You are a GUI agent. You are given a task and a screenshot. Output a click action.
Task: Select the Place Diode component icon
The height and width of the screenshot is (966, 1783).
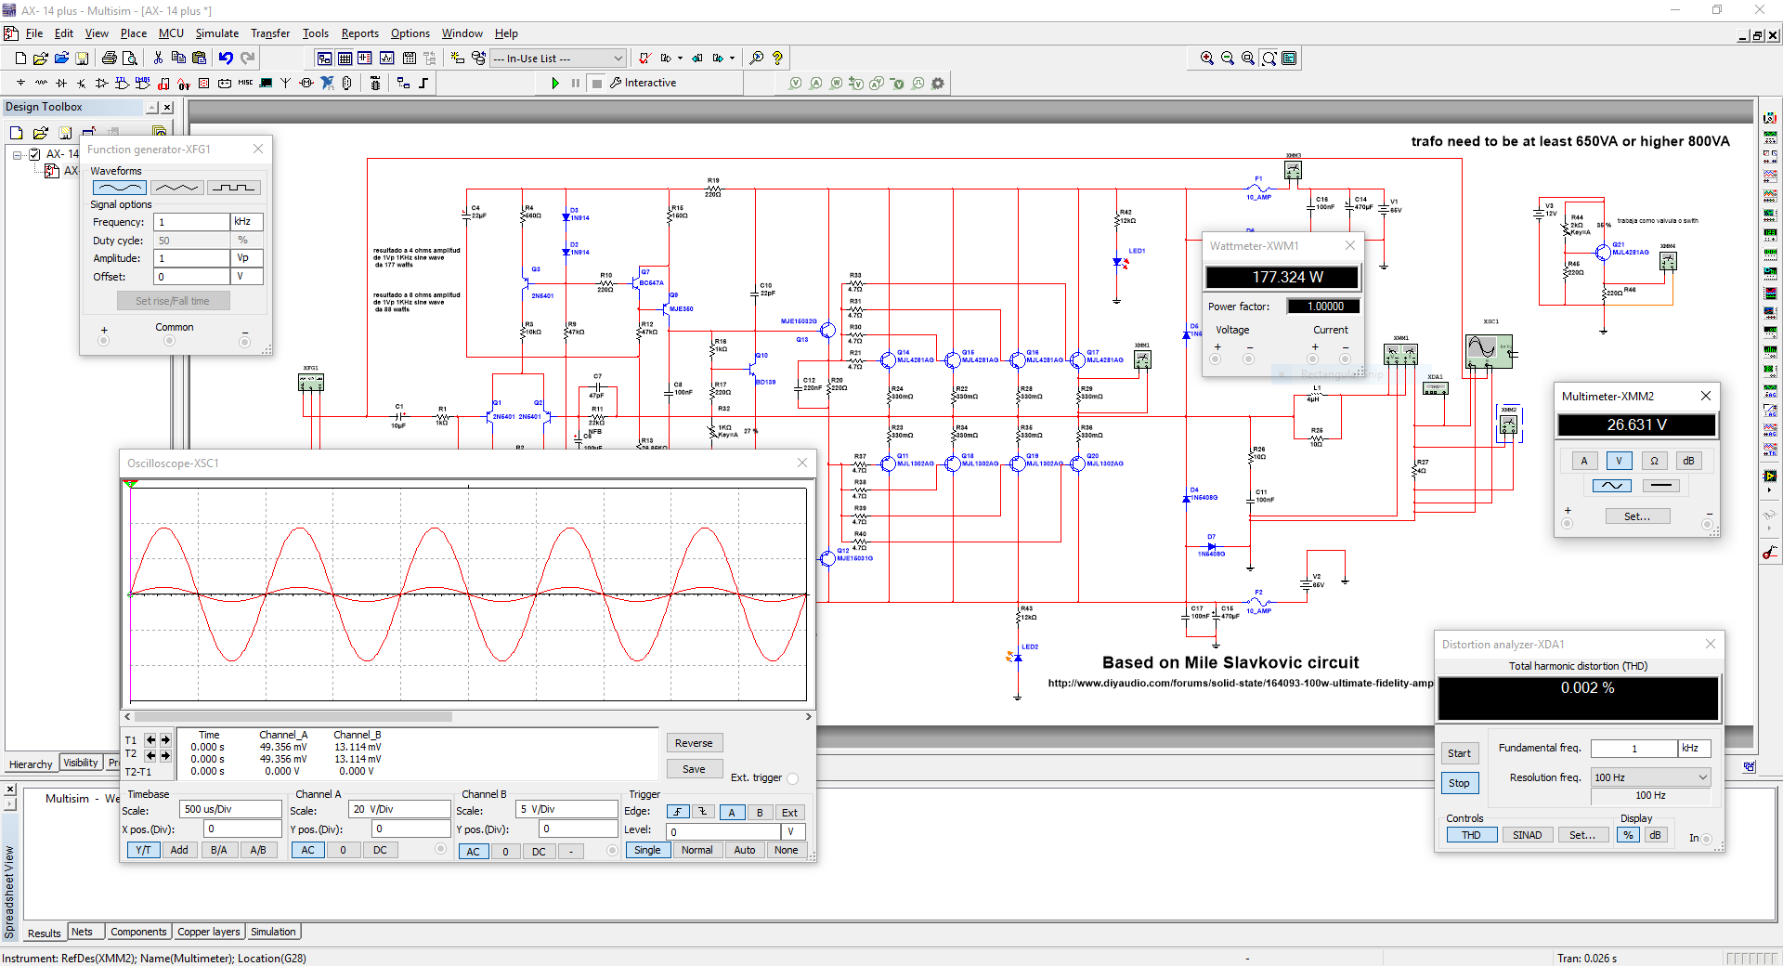pyautogui.click(x=61, y=83)
